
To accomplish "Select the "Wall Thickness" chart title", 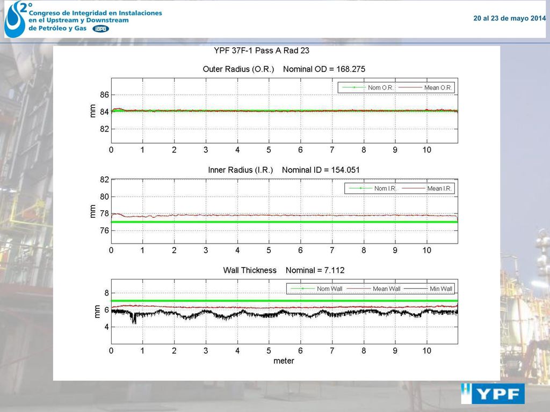I will click(x=250, y=270).
